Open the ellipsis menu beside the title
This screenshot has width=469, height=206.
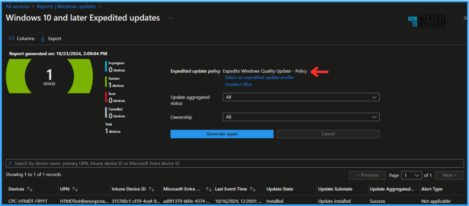click(x=171, y=18)
